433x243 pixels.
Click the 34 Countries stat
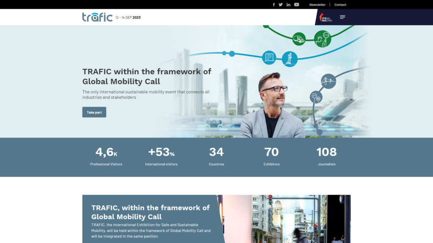click(216, 156)
